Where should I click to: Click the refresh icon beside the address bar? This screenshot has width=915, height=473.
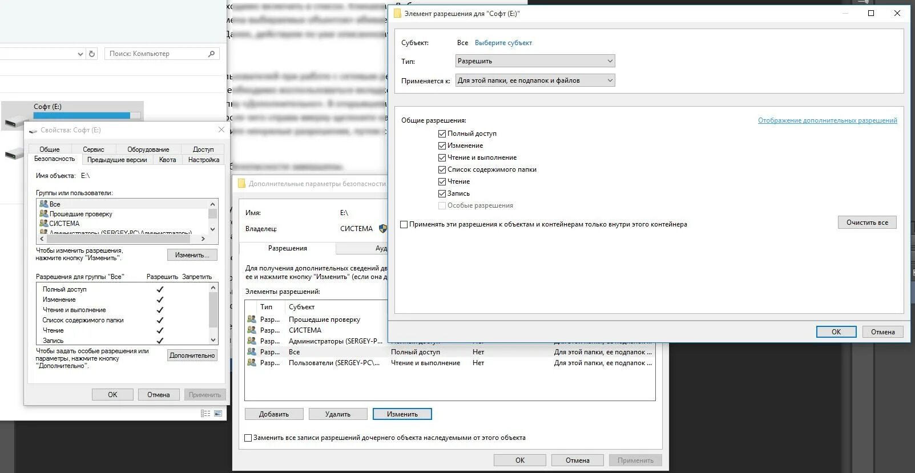pyautogui.click(x=92, y=54)
